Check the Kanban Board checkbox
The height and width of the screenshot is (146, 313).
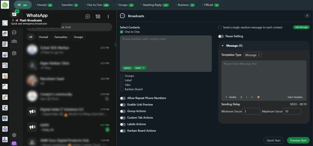coord(122,89)
